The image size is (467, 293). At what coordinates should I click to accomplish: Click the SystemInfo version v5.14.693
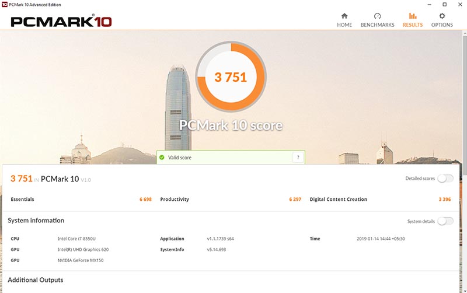pyautogui.click(x=217, y=250)
